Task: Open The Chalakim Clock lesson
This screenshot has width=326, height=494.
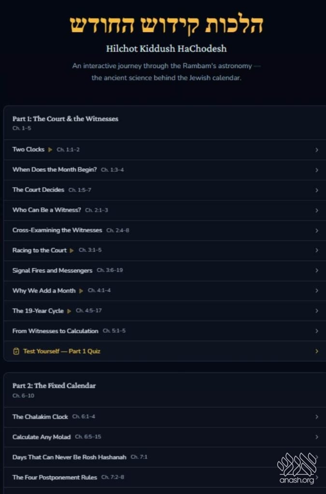Action: (x=41, y=417)
